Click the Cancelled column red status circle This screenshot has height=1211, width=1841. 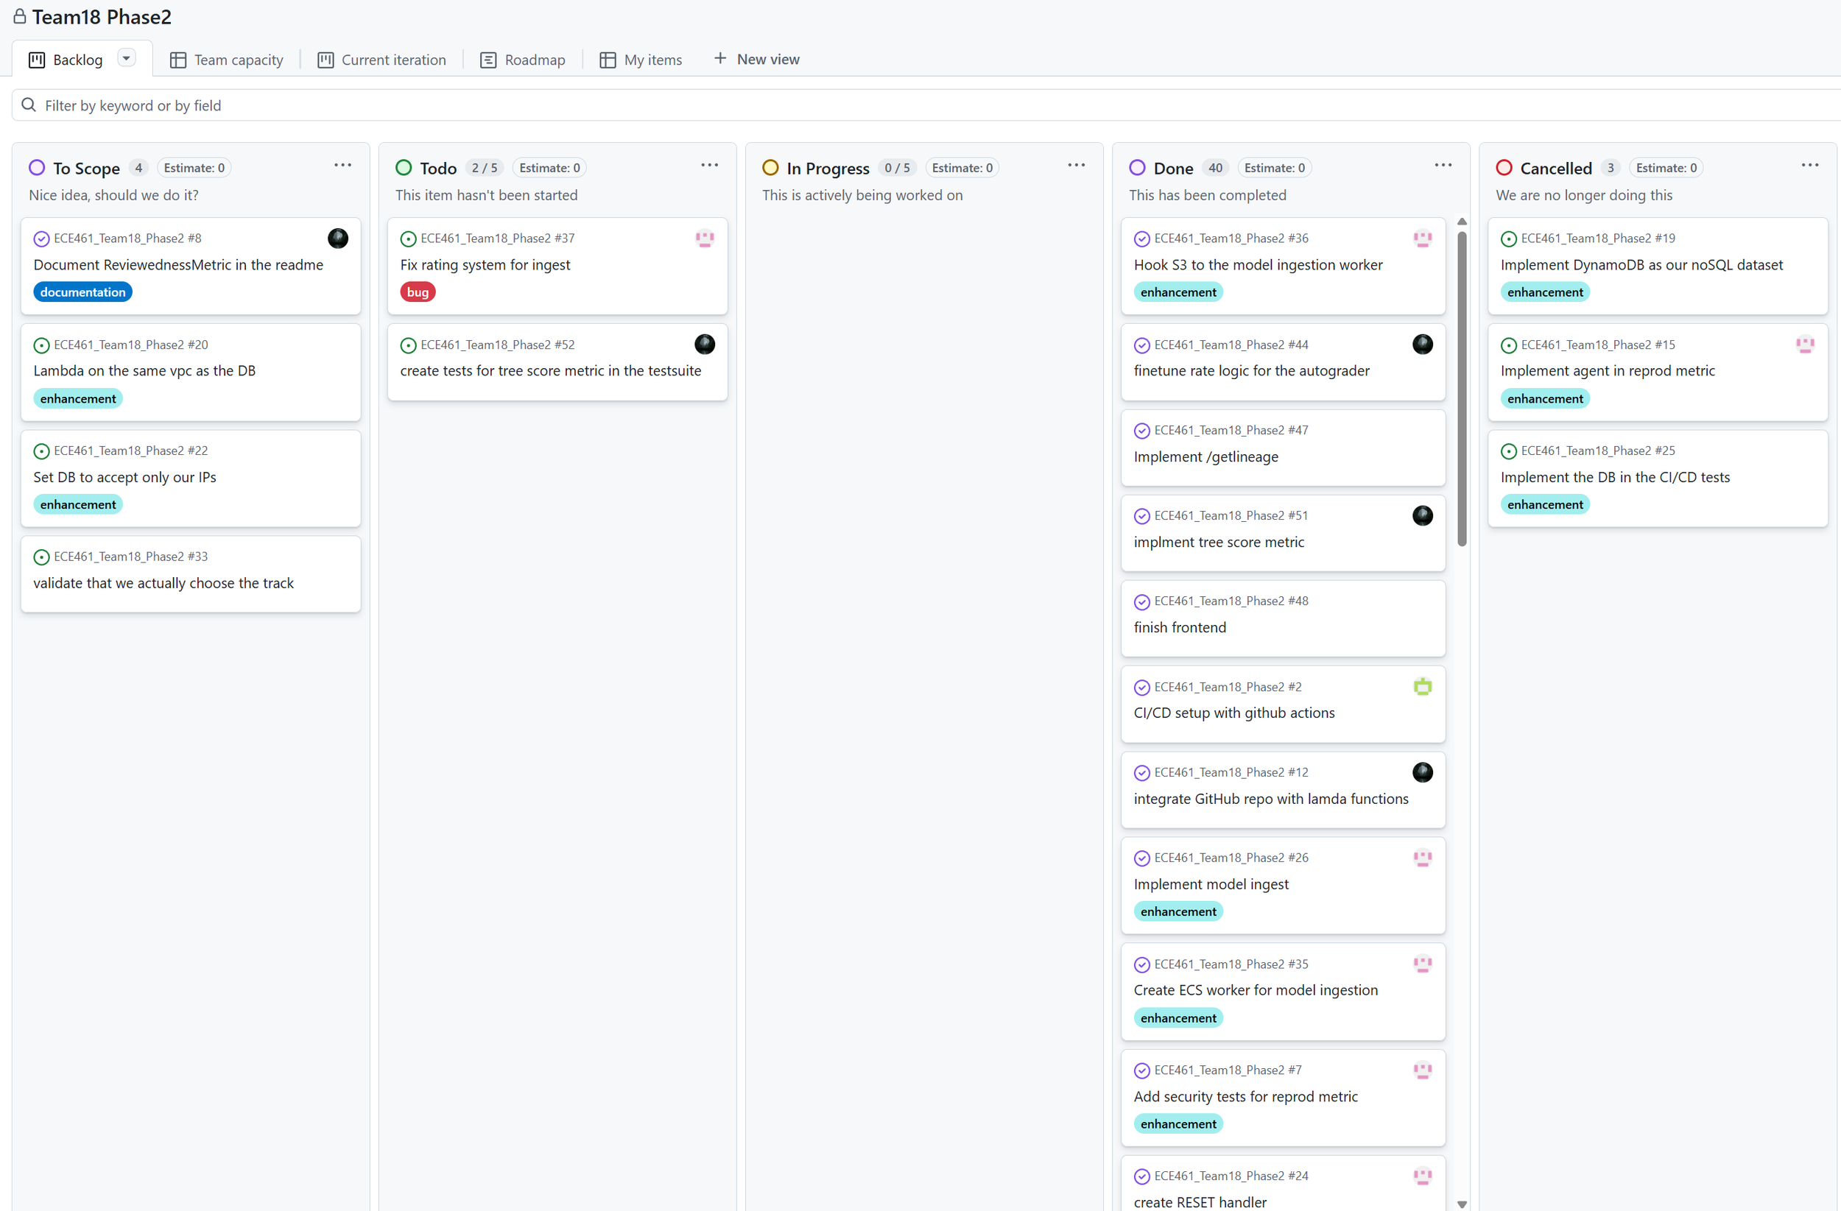pos(1504,168)
